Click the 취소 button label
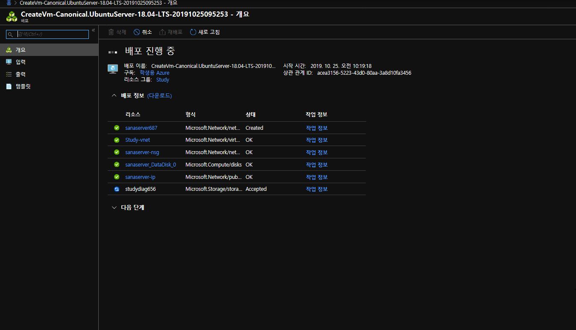 (147, 32)
